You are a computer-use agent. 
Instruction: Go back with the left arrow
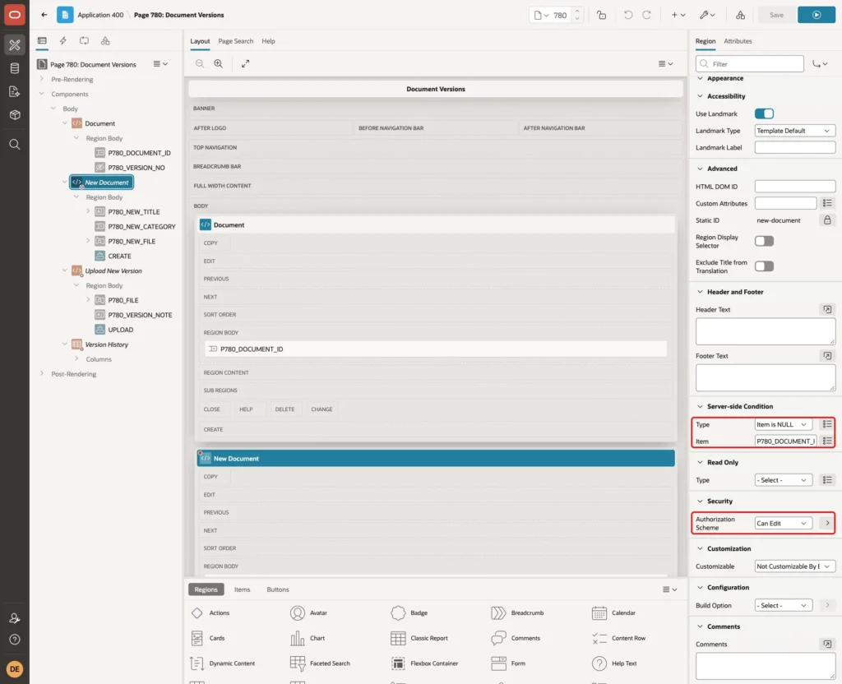coord(44,15)
